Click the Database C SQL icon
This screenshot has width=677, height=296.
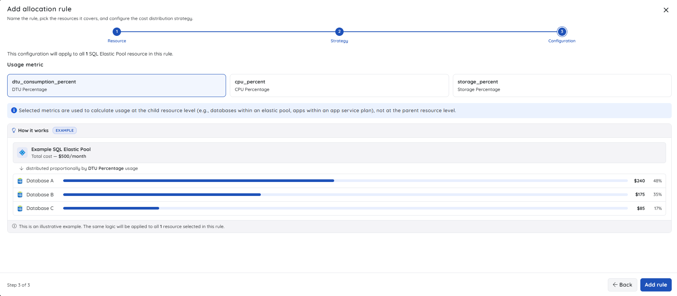pyautogui.click(x=20, y=208)
